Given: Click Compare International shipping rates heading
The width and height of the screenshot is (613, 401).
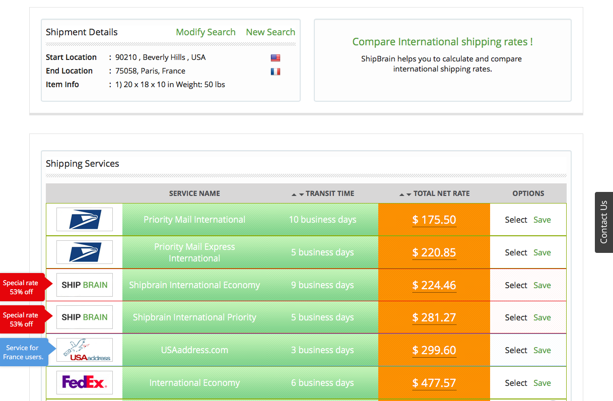Looking at the screenshot, I should pos(443,42).
